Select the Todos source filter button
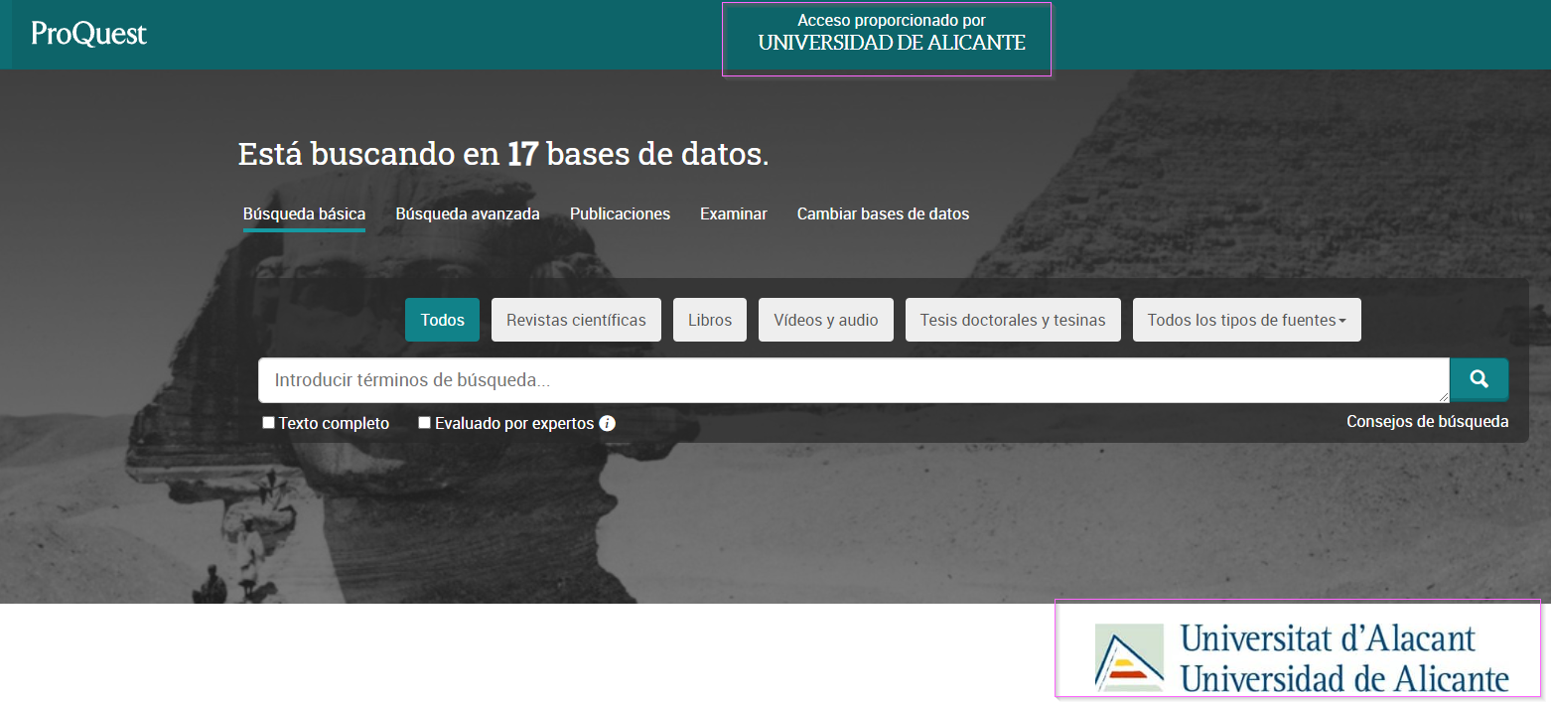Image resolution: width=1551 pixels, height=702 pixels. tap(442, 320)
